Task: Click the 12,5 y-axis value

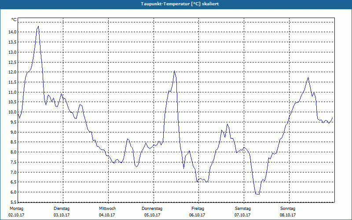Action: tap(12, 62)
